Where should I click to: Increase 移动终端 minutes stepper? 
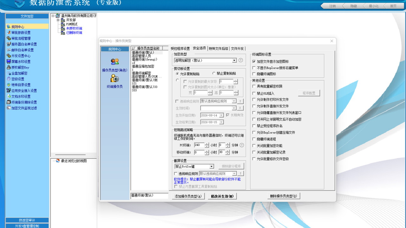point(228,151)
